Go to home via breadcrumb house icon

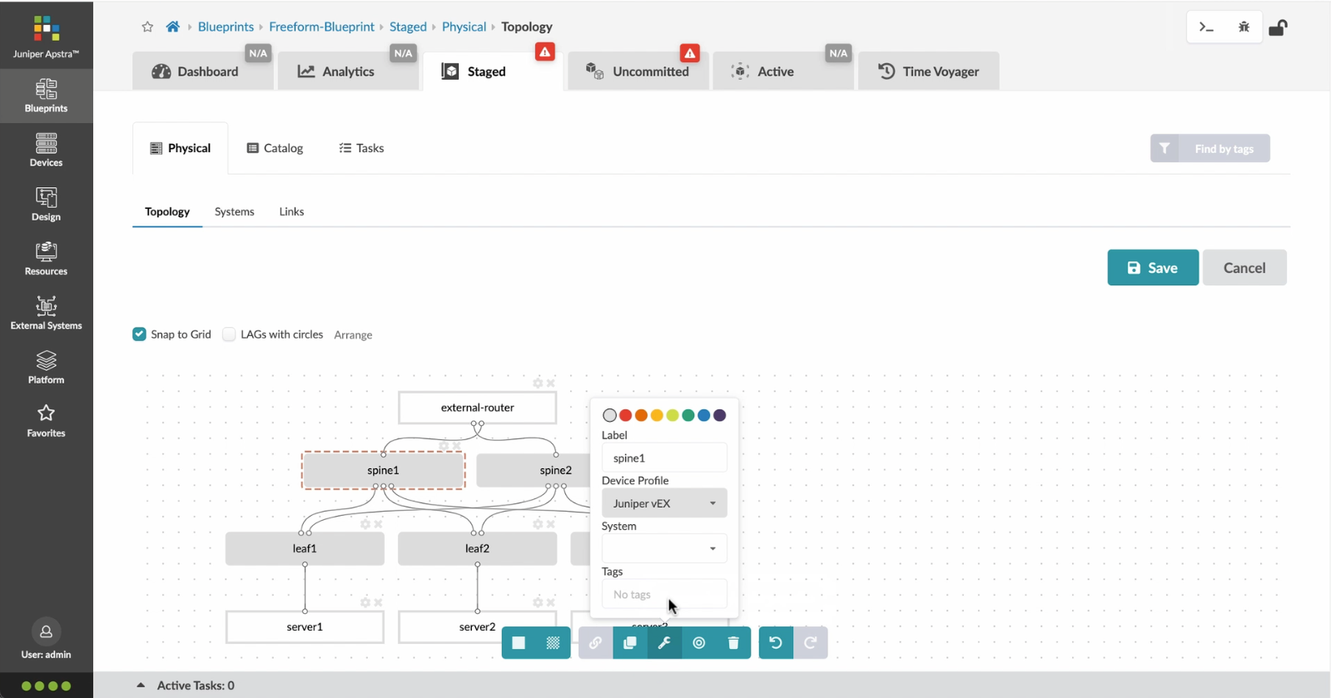tap(172, 27)
